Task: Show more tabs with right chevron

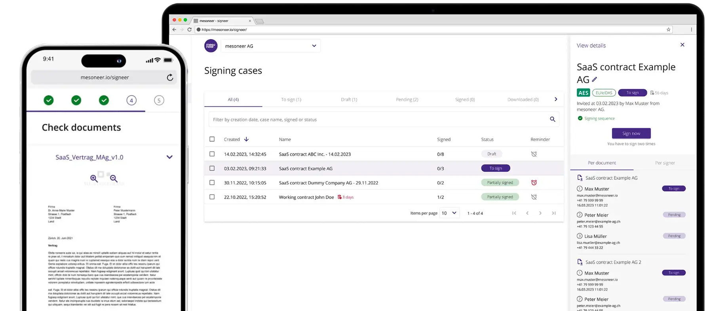Action: click(556, 99)
